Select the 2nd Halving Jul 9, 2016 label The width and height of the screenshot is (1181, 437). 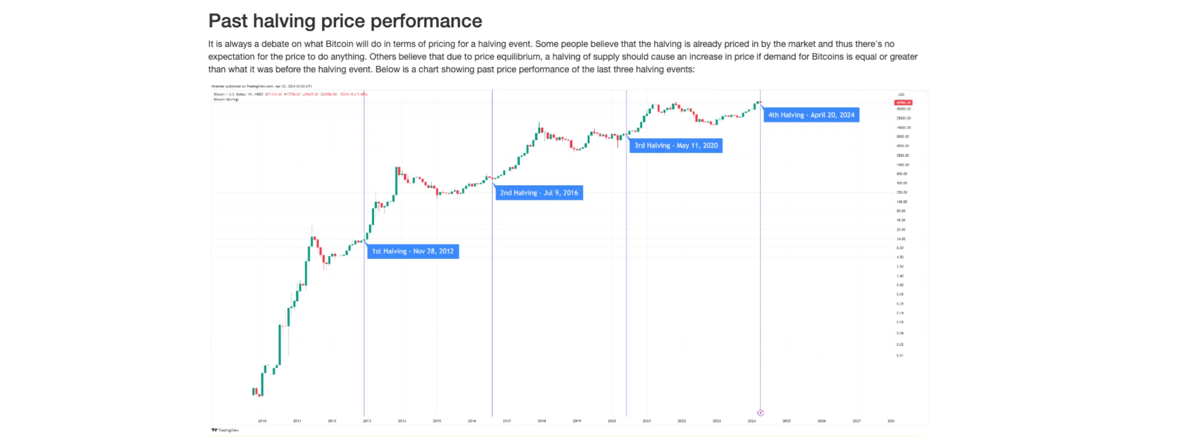539,193
